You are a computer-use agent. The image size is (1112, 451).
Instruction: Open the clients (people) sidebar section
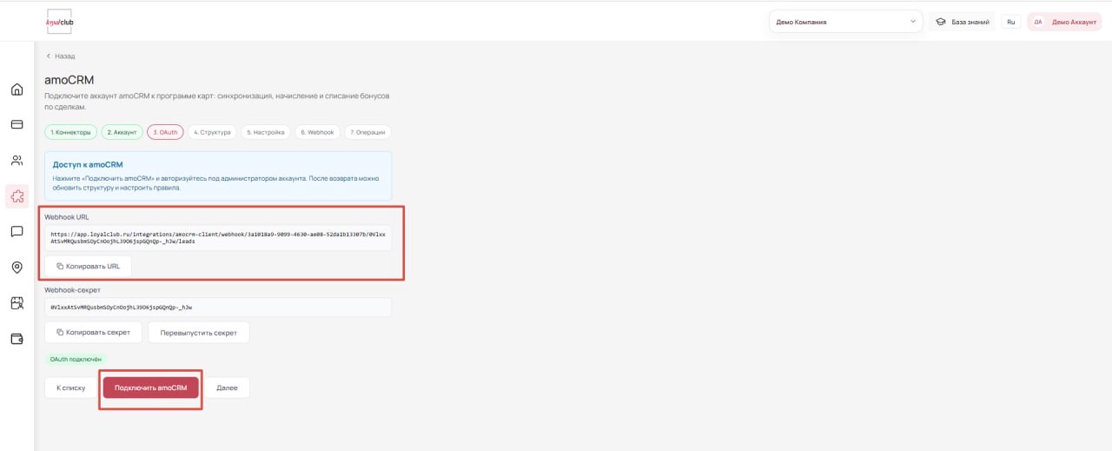tap(17, 160)
